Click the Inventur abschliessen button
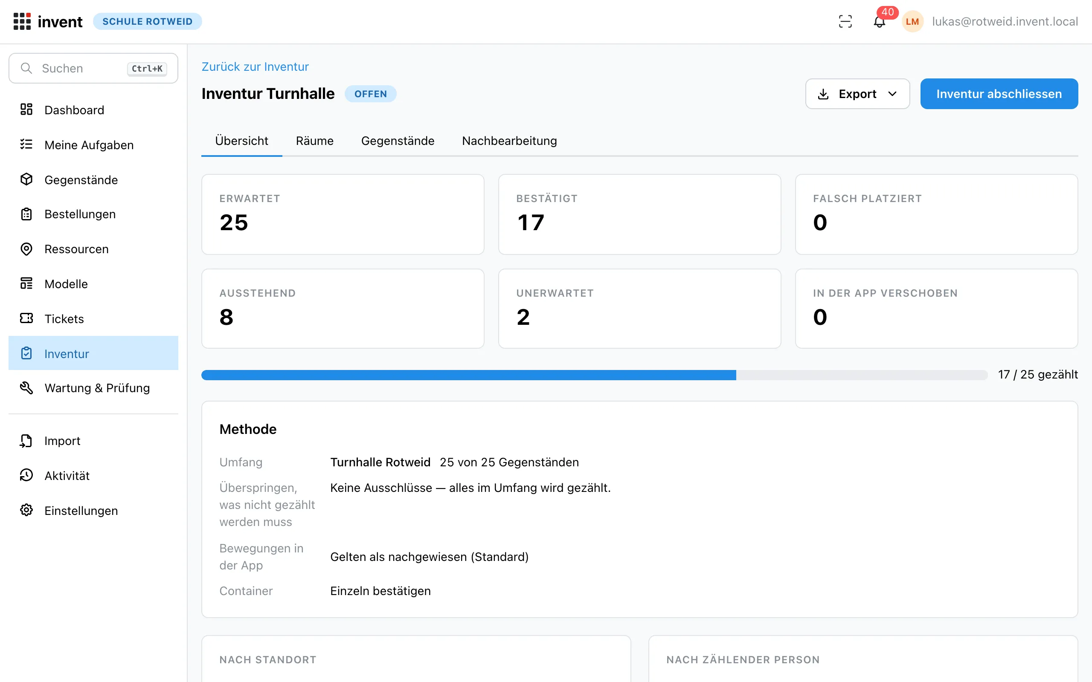Screen dimensions: 1092x682 pos(999,94)
